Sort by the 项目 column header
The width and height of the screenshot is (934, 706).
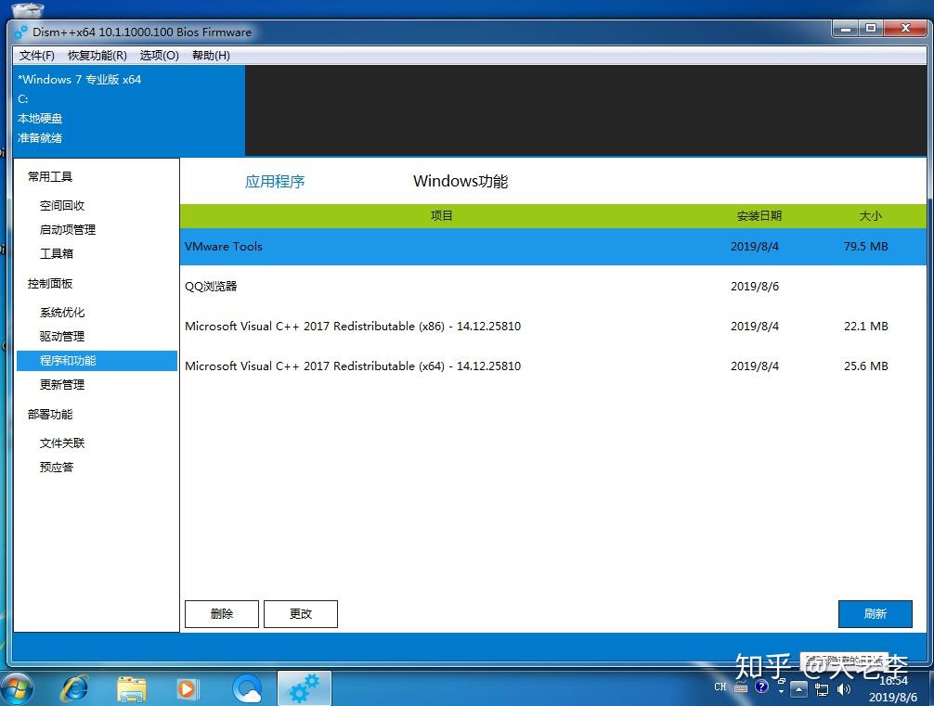441,215
